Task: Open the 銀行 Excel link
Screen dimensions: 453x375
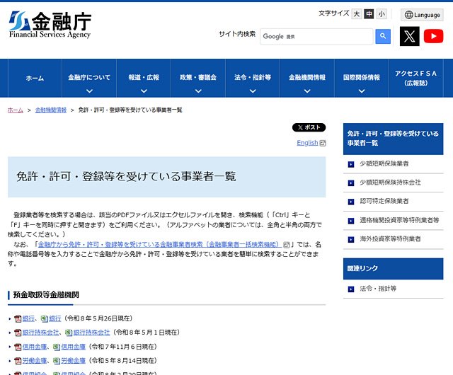Action: [x=55, y=318]
